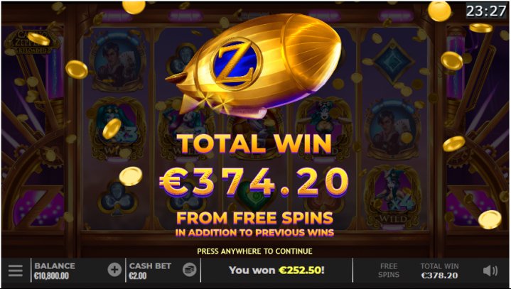Image resolution: width=511 pixels, height=289 pixels.
Task: Click the Free Spins counter label
Action: tap(389, 271)
